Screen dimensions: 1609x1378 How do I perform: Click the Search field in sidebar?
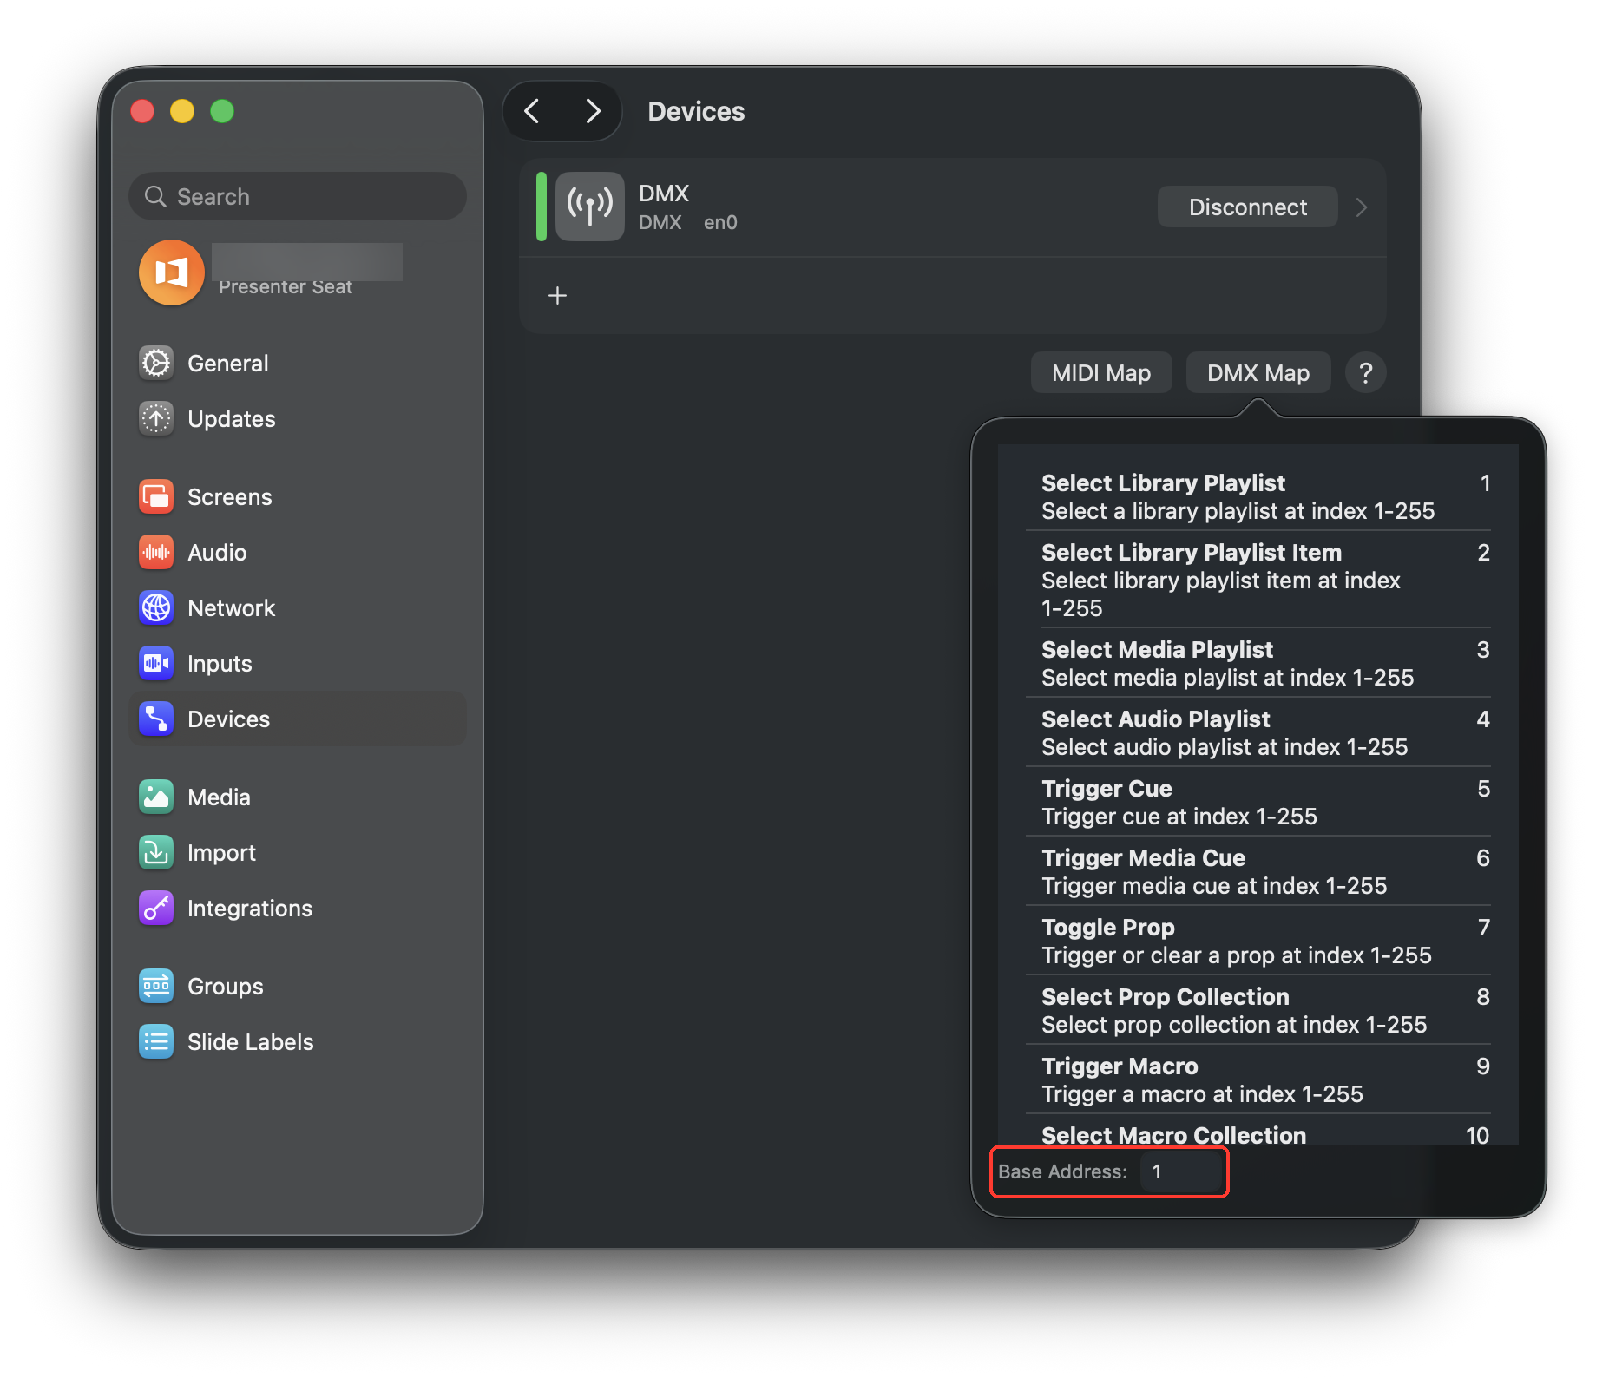tap(298, 196)
